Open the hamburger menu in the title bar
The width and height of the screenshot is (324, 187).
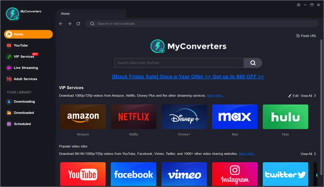point(298,5)
